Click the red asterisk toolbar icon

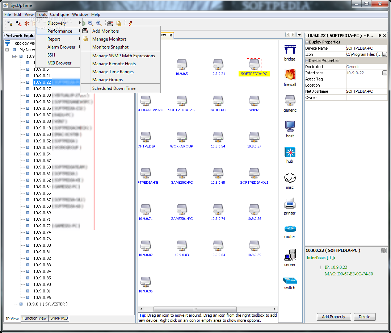tap(26, 24)
